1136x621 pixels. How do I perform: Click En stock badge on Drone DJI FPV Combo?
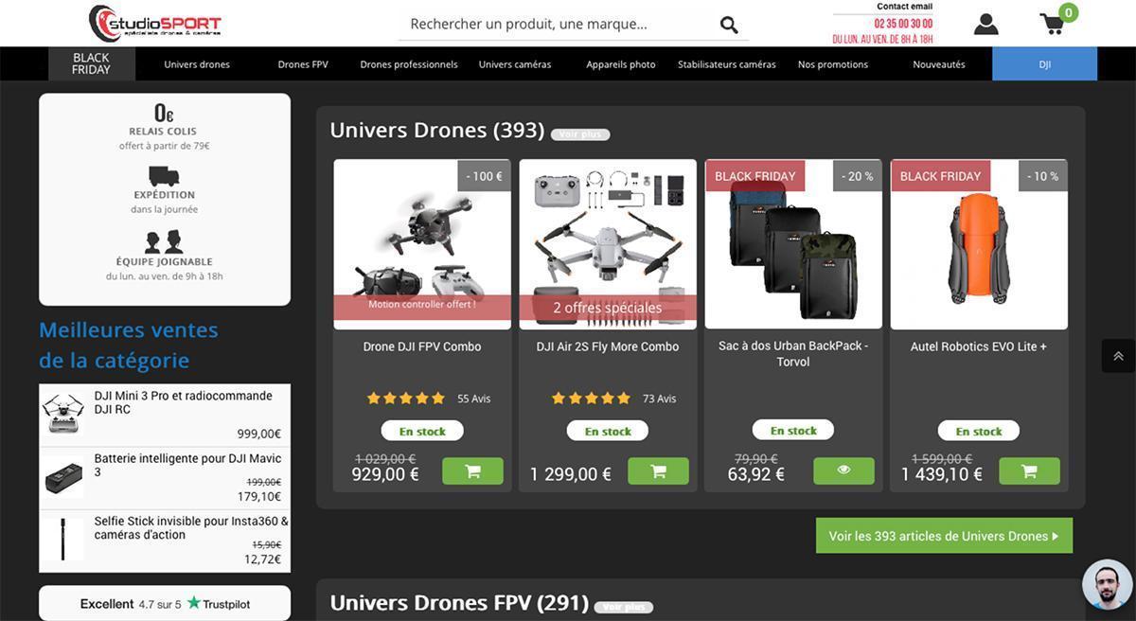tap(422, 431)
